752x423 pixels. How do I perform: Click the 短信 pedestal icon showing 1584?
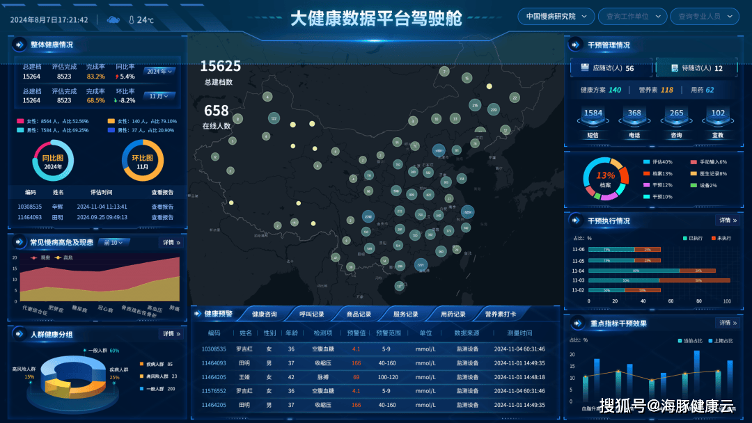coord(593,117)
